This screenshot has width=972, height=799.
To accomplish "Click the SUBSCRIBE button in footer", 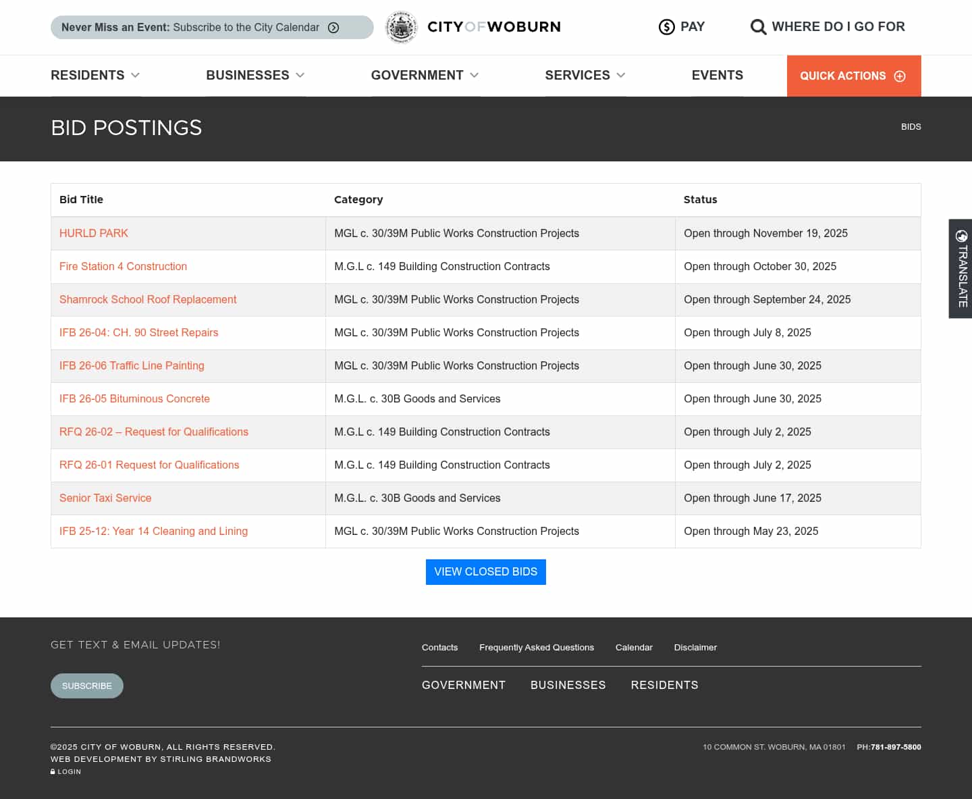I will 86,686.
